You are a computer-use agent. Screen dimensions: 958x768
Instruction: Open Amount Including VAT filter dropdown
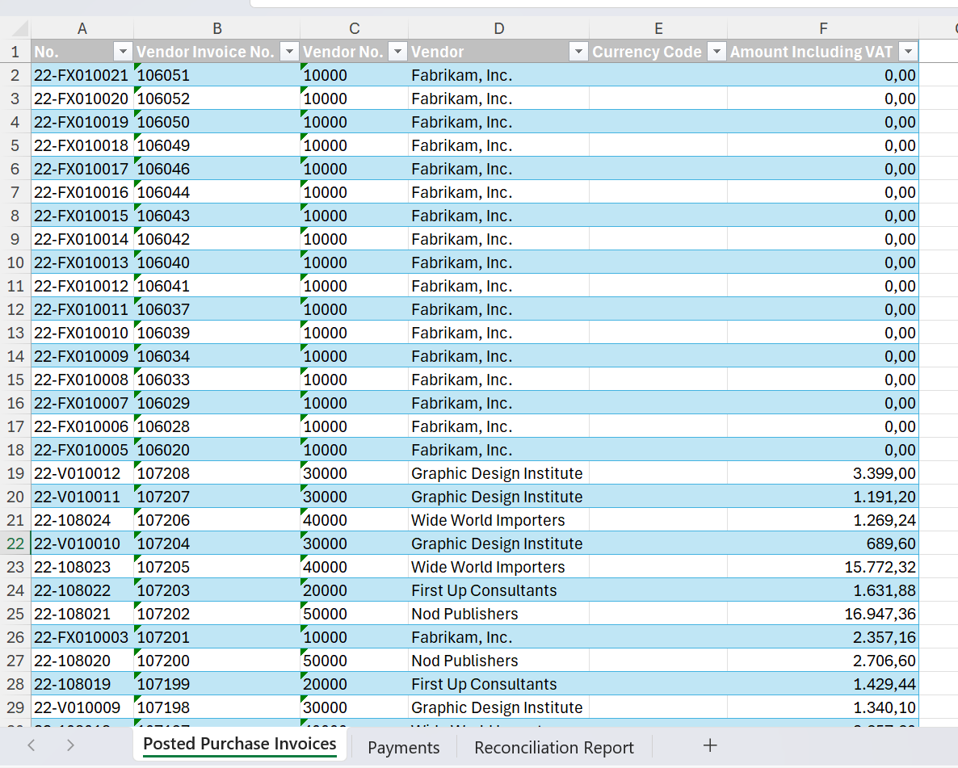(x=908, y=52)
